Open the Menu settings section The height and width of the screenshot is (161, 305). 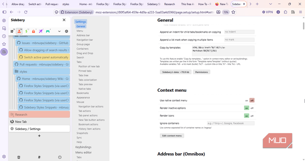(80, 31)
